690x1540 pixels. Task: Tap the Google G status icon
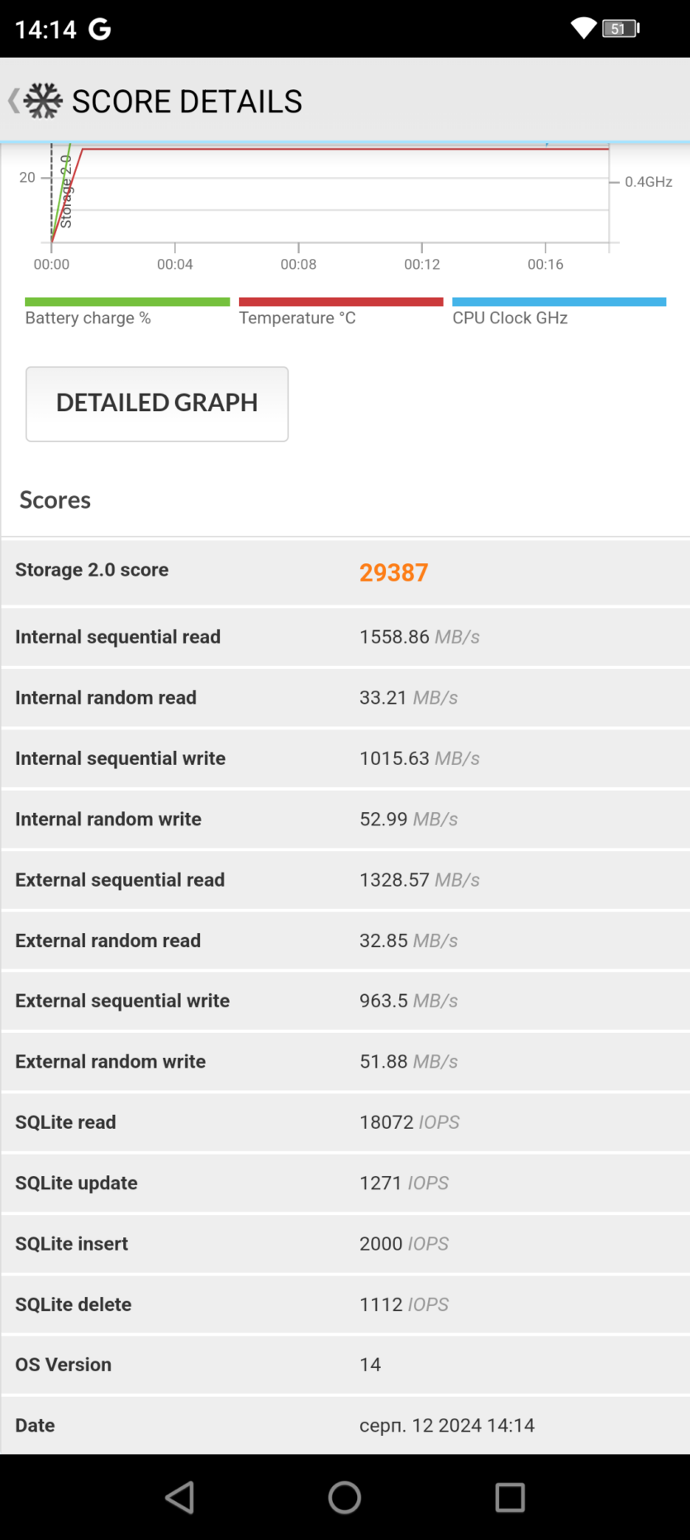click(x=100, y=30)
